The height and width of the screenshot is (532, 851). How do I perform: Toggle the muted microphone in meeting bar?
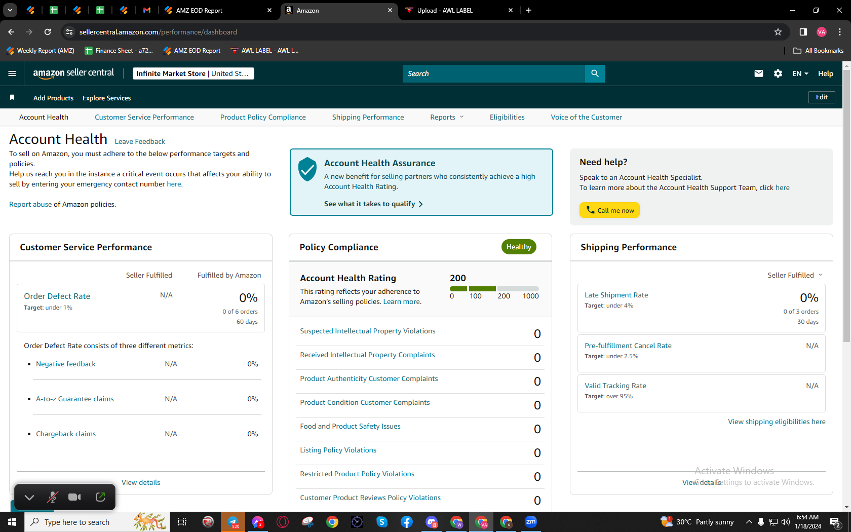click(x=52, y=497)
